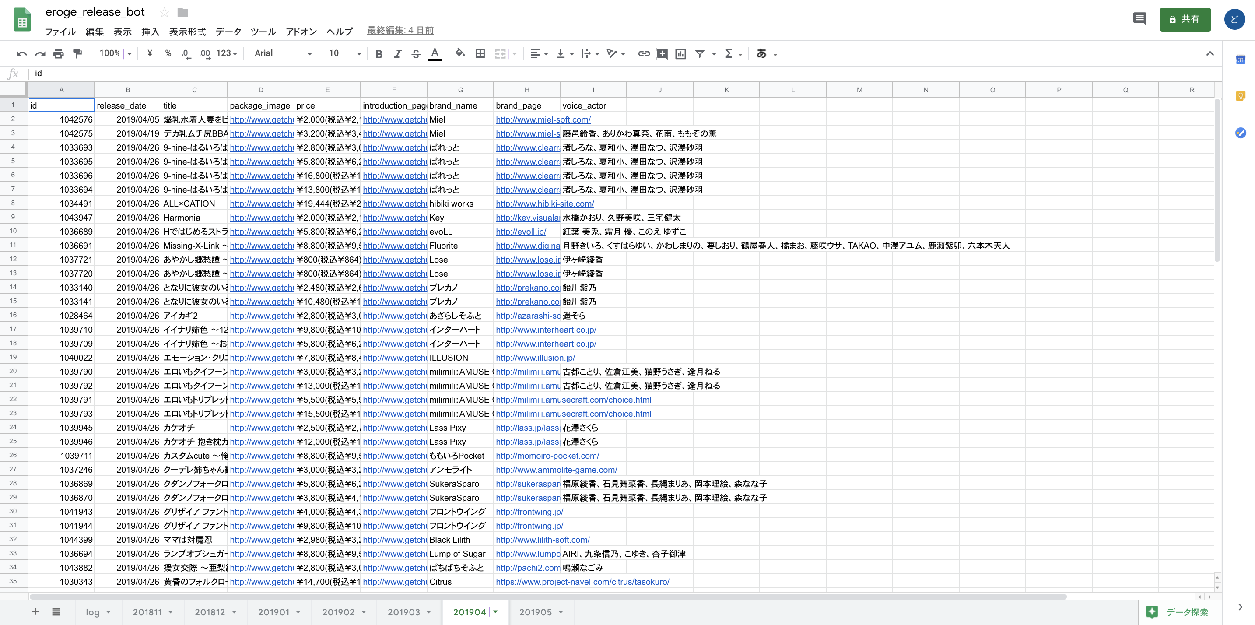Select the paint format tool

[77, 53]
